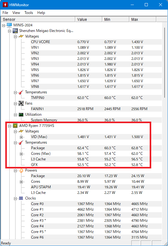
Task: Select the FANIN1 fan row
Action: coord(96,109)
